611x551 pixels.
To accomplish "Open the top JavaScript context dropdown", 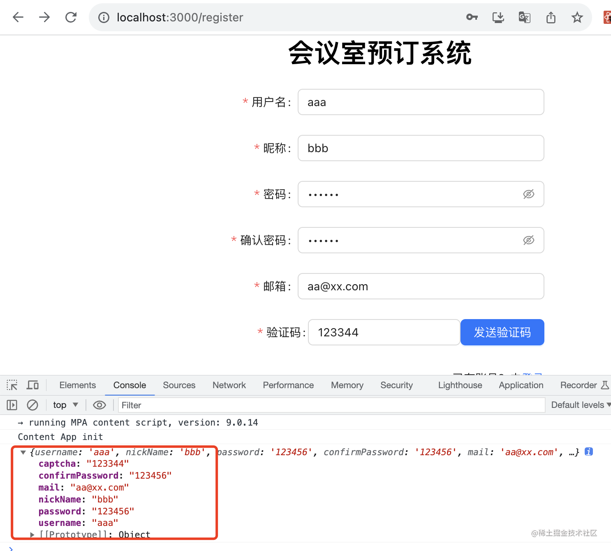I will [65, 405].
